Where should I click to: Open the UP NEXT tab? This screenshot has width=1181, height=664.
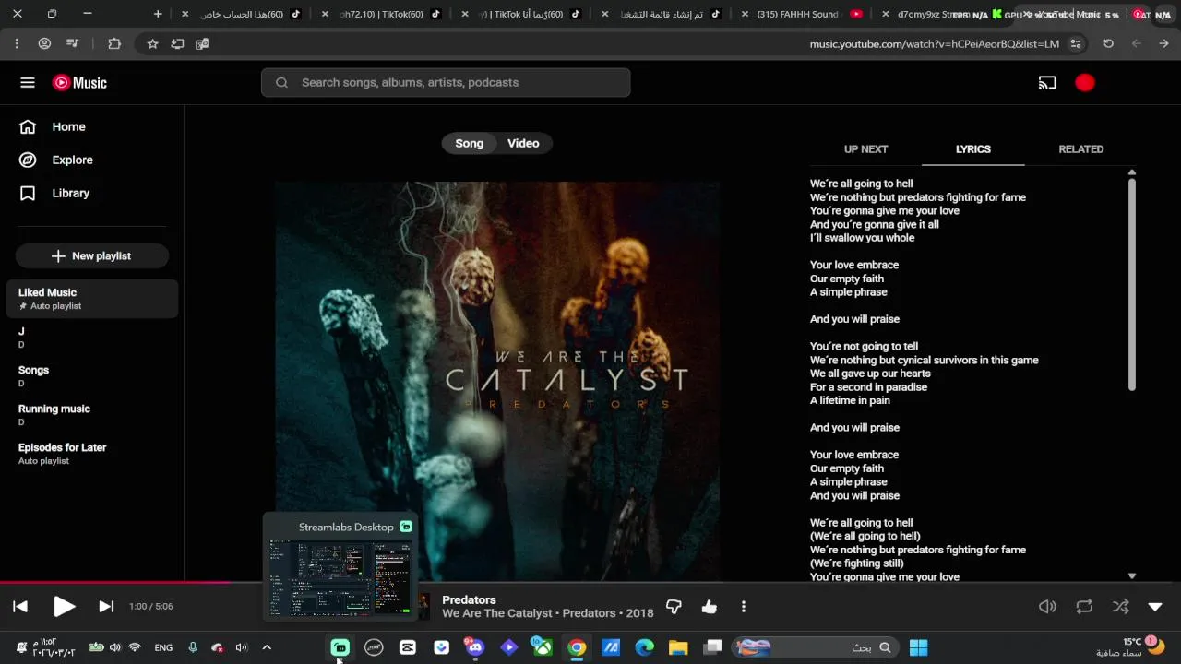coord(865,149)
